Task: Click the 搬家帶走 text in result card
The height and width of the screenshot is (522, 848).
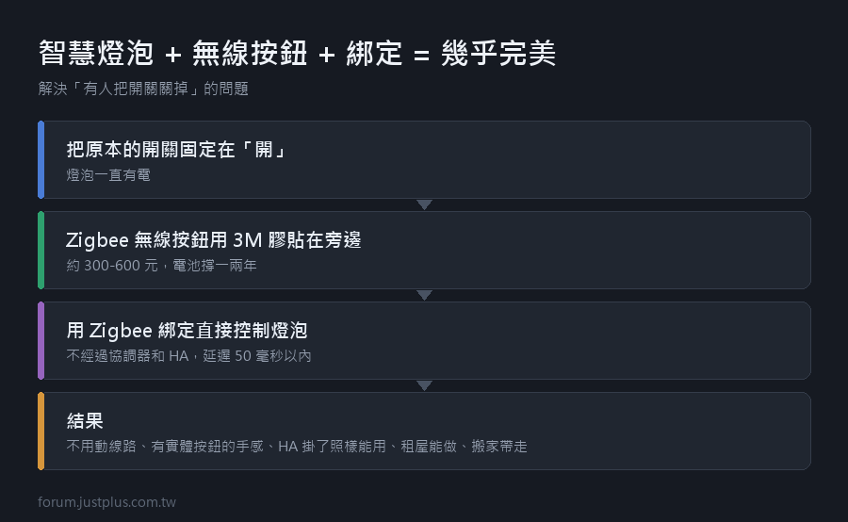Action: tap(499, 446)
